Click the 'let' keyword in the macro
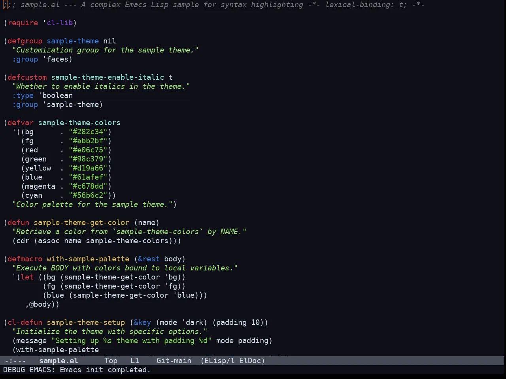Image resolution: width=506 pixels, height=379 pixels. 27,277
